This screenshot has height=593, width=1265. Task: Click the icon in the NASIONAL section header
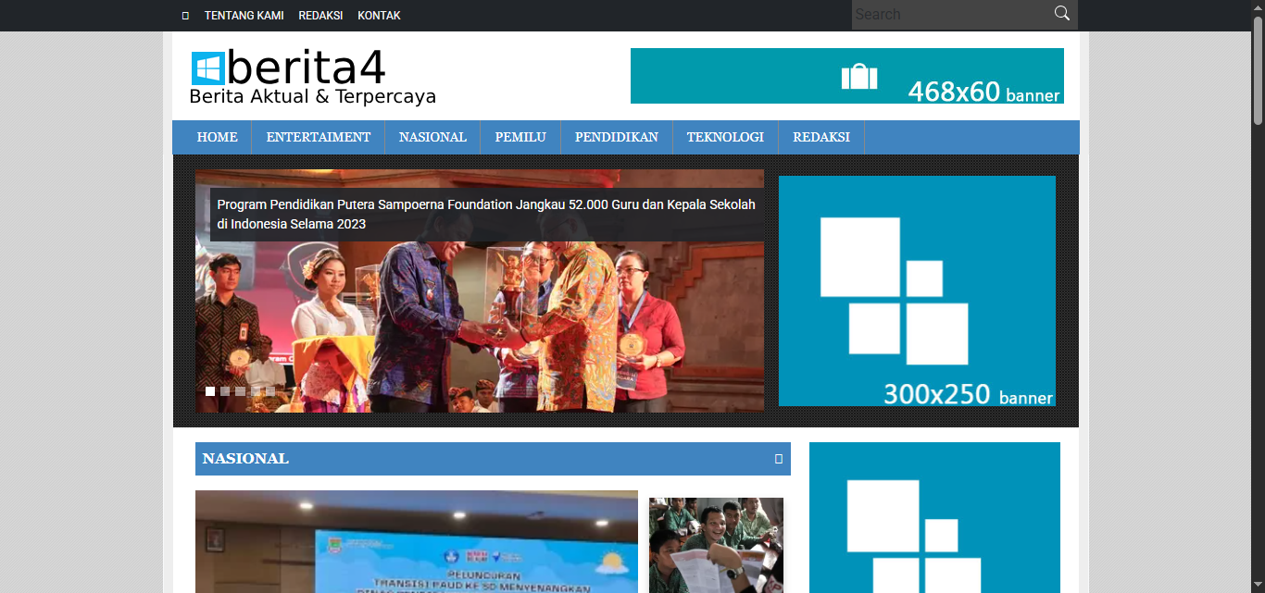(778, 459)
